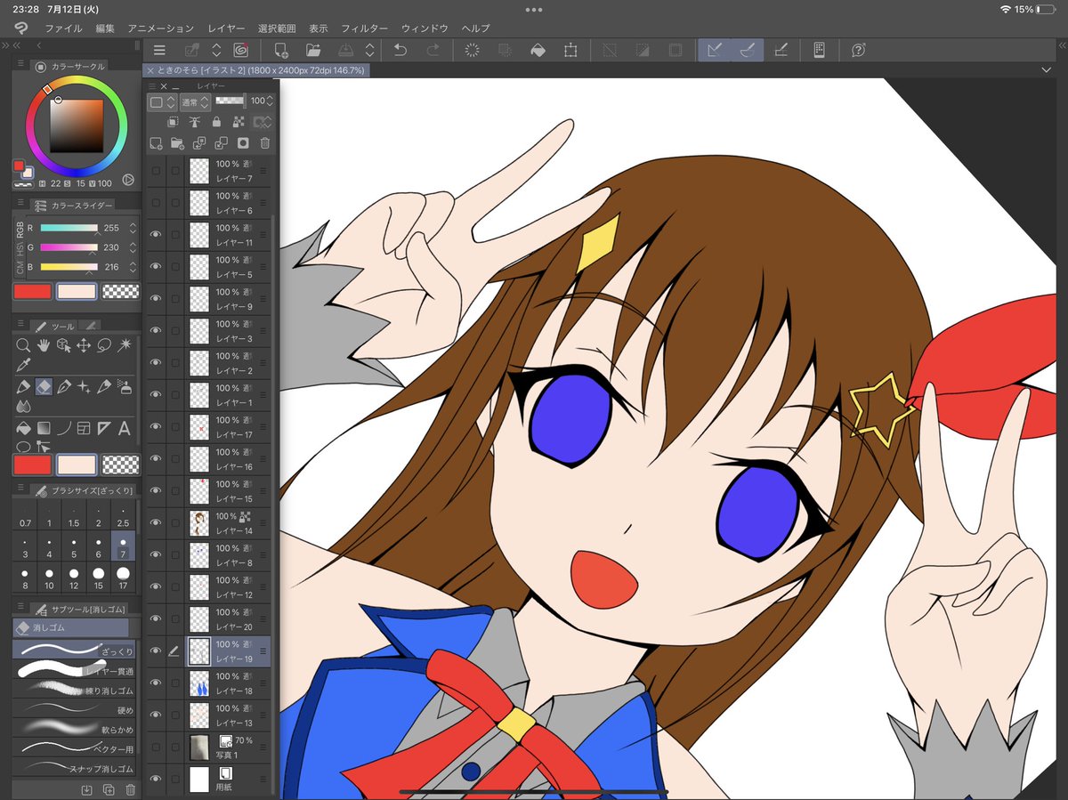
Task: Delete layer with trash icon in layer panel
Action: pos(264,142)
